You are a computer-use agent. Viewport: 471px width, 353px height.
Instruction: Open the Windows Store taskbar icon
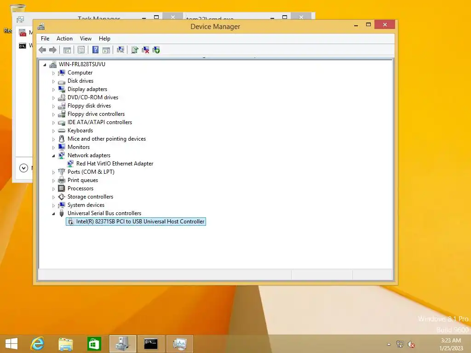(94, 344)
